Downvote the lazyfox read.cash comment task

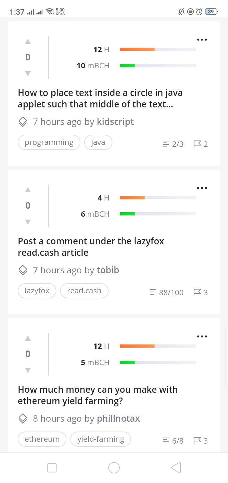point(28,222)
